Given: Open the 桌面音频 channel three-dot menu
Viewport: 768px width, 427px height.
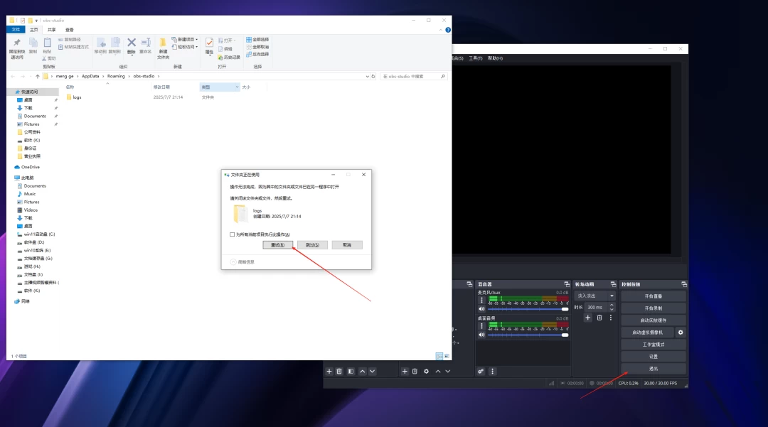Looking at the screenshot, I should [481, 325].
